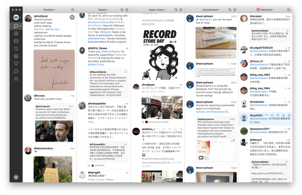
Task: Open the HMV avatar in Japan-music
Action: click(x=136, y=131)
